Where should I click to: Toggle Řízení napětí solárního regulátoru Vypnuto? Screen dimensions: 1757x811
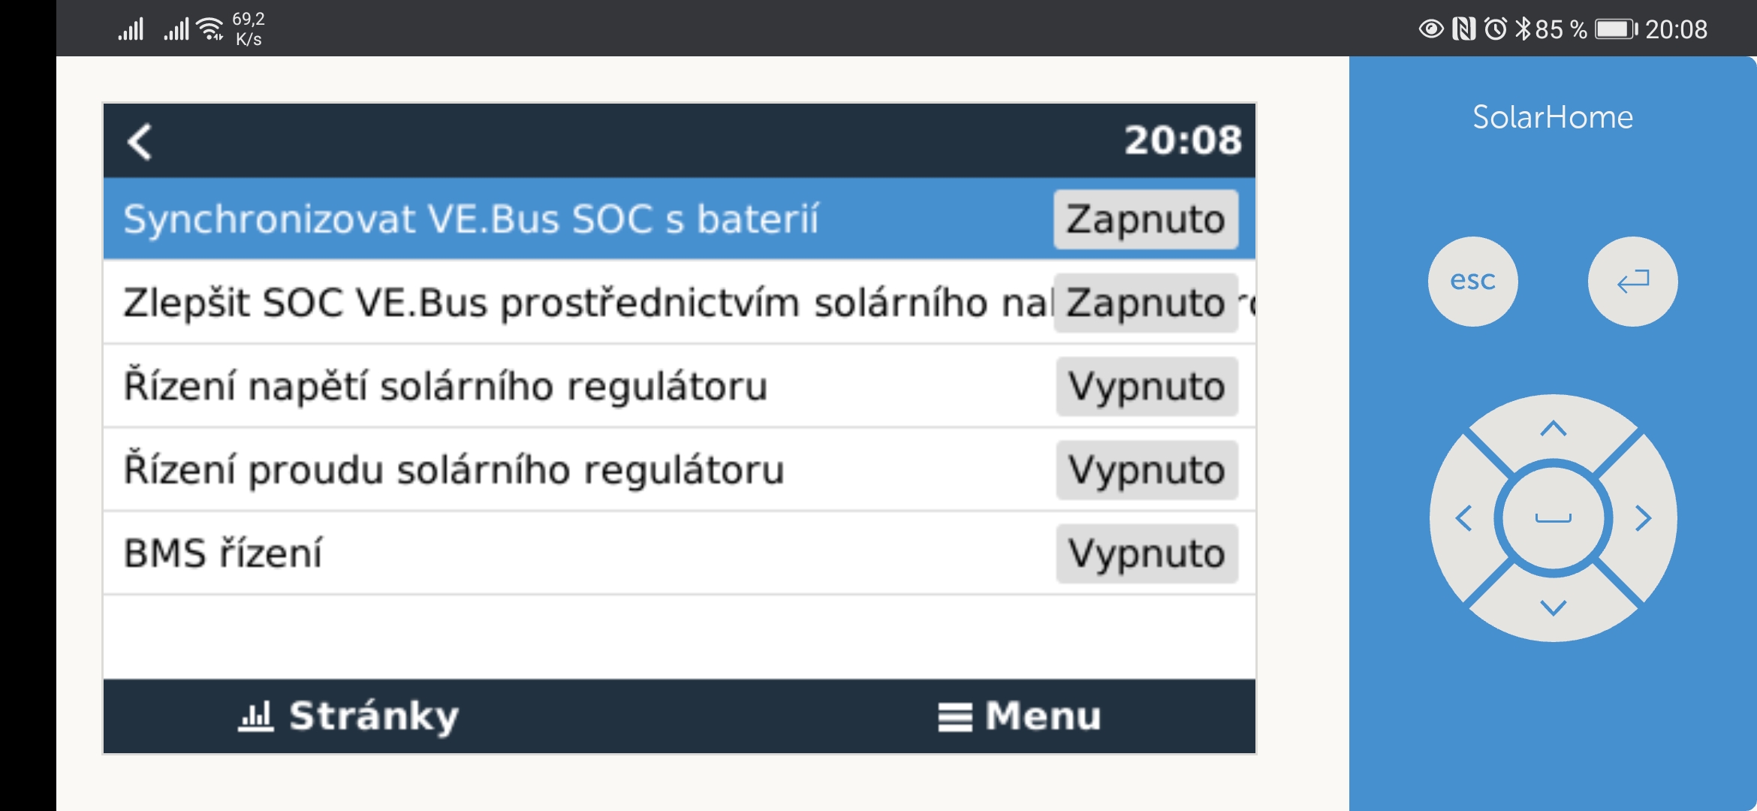tap(1147, 387)
